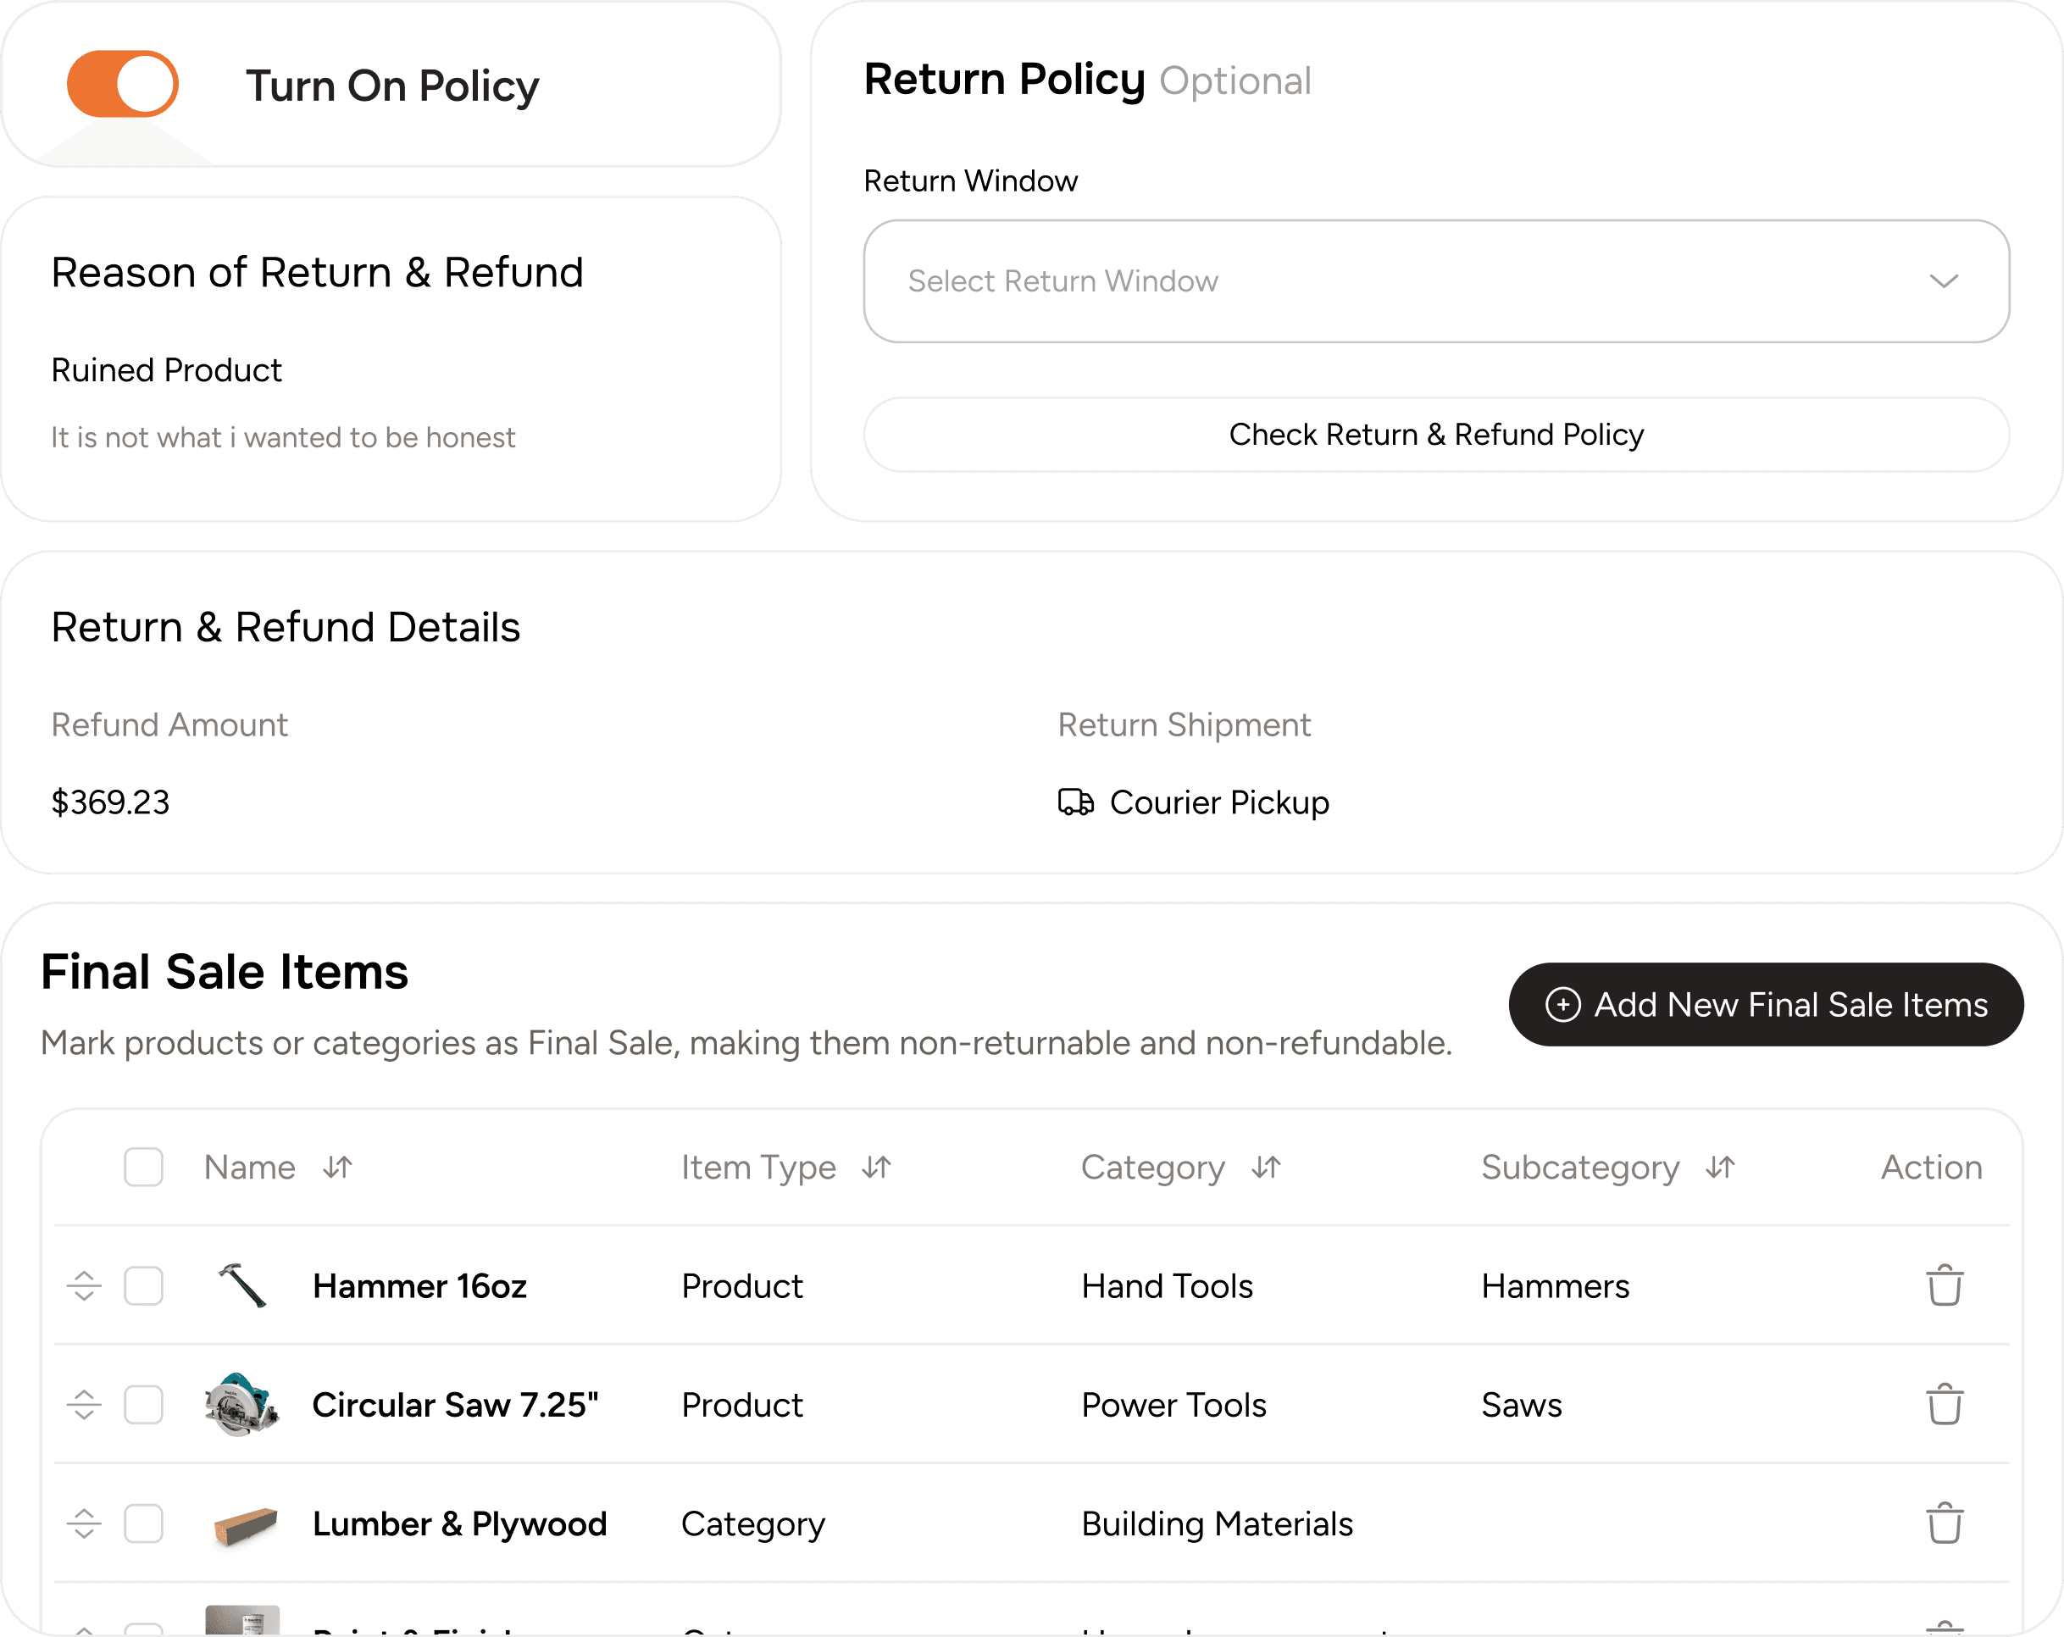
Task: Toggle off the Turn On Policy switch
Action: click(123, 84)
